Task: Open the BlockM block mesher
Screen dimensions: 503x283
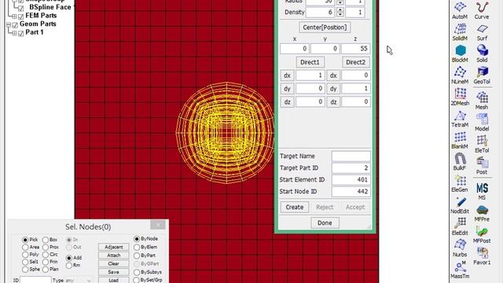Action: tap(460, 53)
